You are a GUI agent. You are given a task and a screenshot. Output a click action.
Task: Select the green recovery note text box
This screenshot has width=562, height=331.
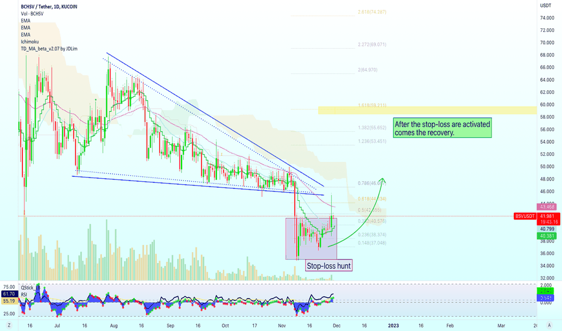pos(442,128)
